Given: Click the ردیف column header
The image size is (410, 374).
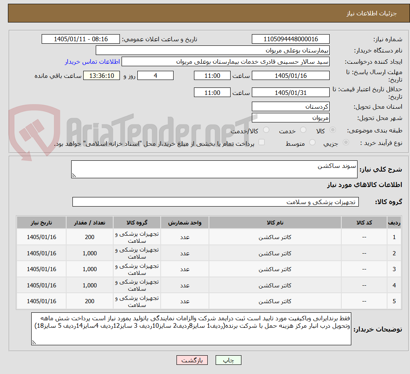Looking at the screenshot, I should [394, 222].
